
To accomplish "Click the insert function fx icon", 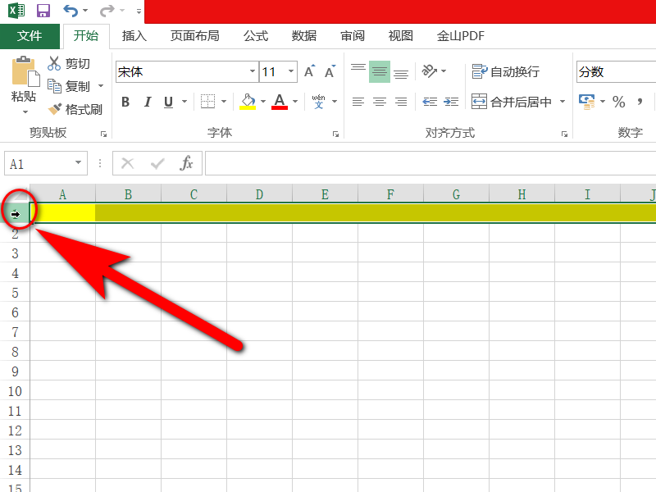I will click(186, 163).
